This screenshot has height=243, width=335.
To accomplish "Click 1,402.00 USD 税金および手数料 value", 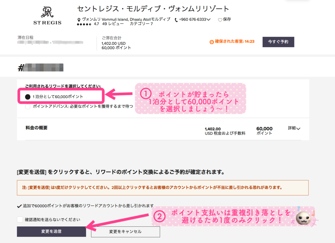I will pyautogui.click(x=225, y=131).
